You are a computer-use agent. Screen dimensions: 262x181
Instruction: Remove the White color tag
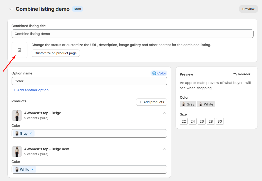coord(32,169)
